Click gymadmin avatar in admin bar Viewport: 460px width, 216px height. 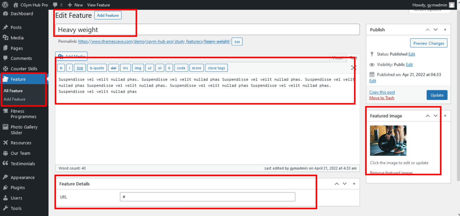452,5
